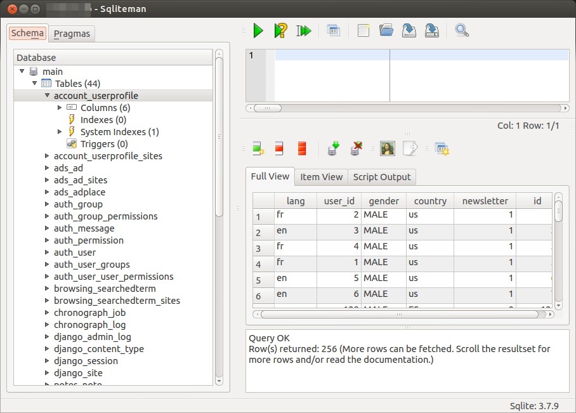The height and width of the screenshot is (413, 576).
Task: Sort by the lang column header
Action: pyautogui.click(x=296, y=201)
